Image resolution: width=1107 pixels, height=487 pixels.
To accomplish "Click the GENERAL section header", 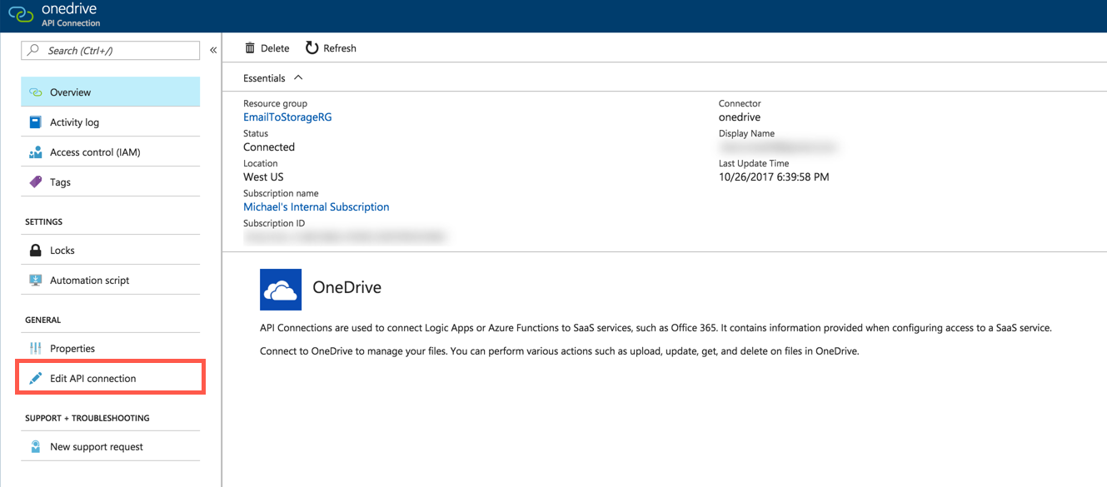I will coord(43,321).
